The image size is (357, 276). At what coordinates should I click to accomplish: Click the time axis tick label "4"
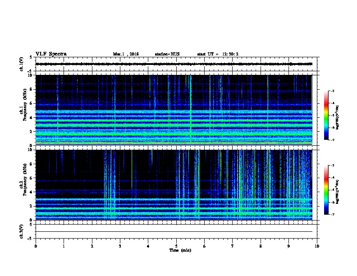(x=148, y=246)
